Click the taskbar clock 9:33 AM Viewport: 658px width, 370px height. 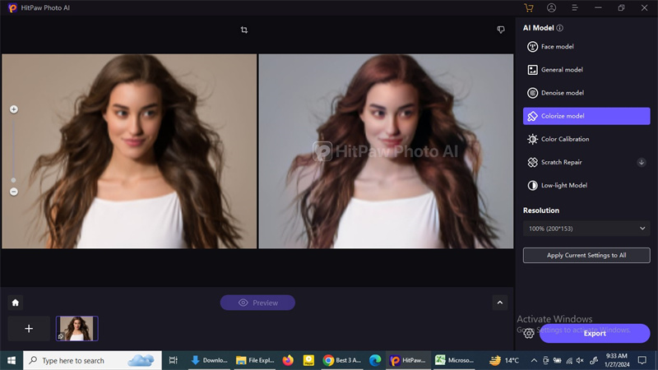(616, 360)
